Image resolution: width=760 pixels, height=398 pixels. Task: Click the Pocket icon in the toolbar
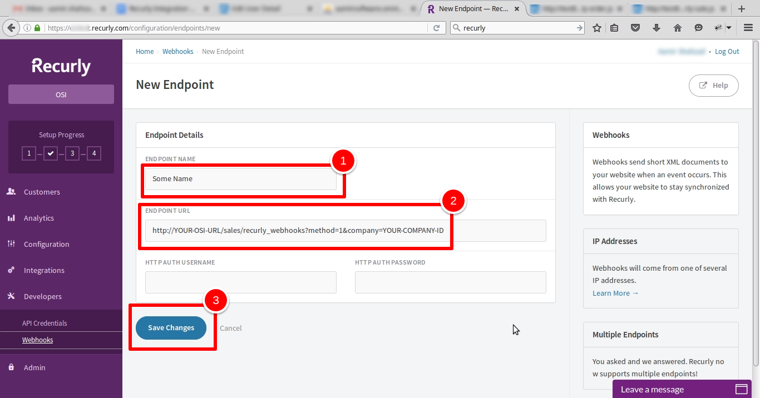coord(635,28)
